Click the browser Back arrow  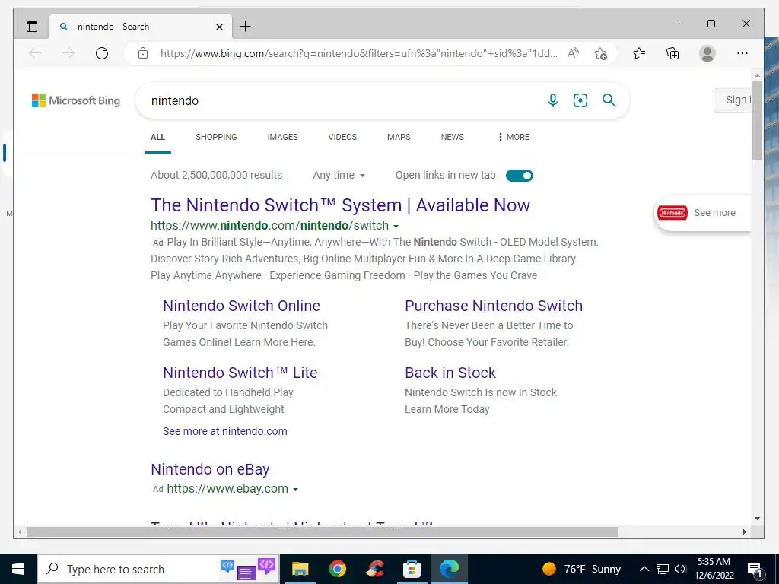coord(35,53)
